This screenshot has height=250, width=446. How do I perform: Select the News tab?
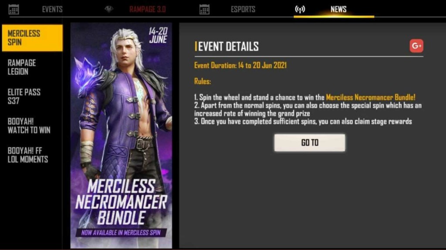[338, 10]
